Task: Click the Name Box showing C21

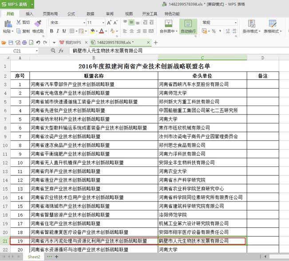Action: coord(18,51)
